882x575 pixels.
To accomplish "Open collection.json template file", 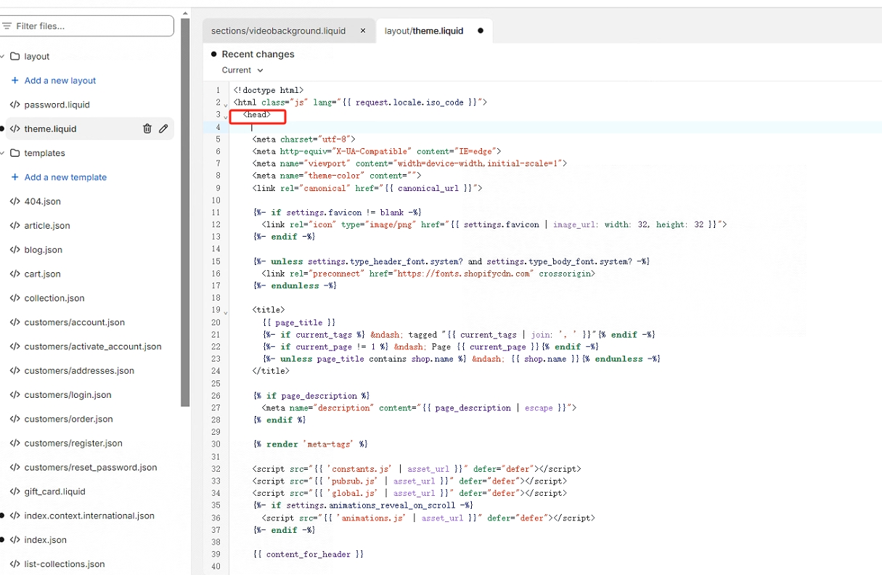I will pos(54,298).
